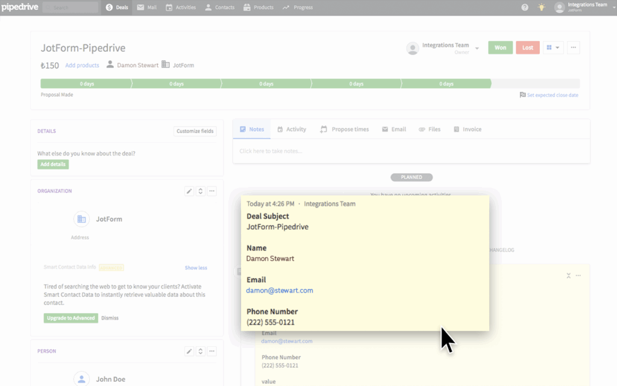Dismiss the Smart Contact Data prompt
Screen dimensions: 617x386
110,318
